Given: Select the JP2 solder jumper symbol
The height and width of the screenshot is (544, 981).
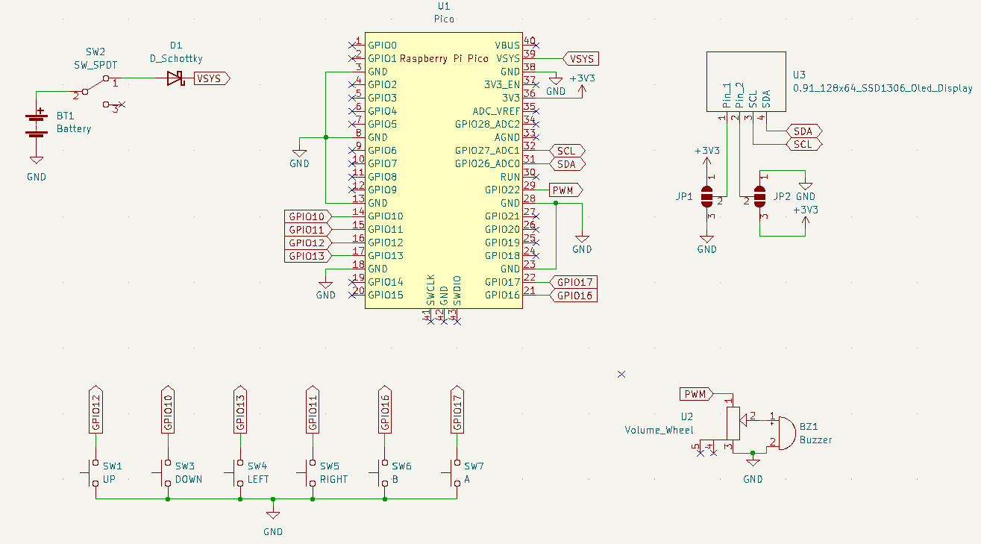Looking at the screenshot, I should point(759,197).
